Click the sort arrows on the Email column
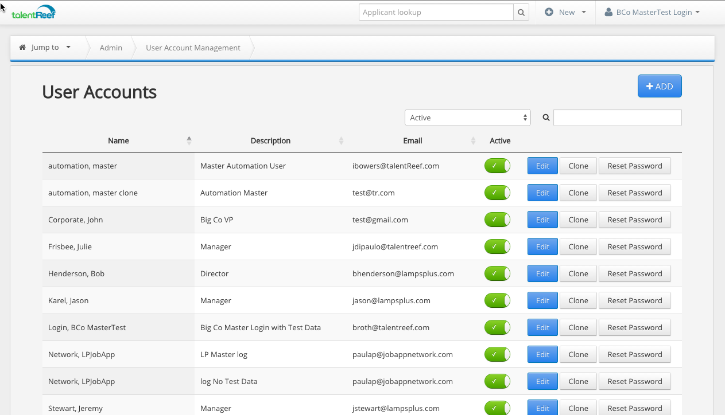725x415 pixels. click(474, 140)
